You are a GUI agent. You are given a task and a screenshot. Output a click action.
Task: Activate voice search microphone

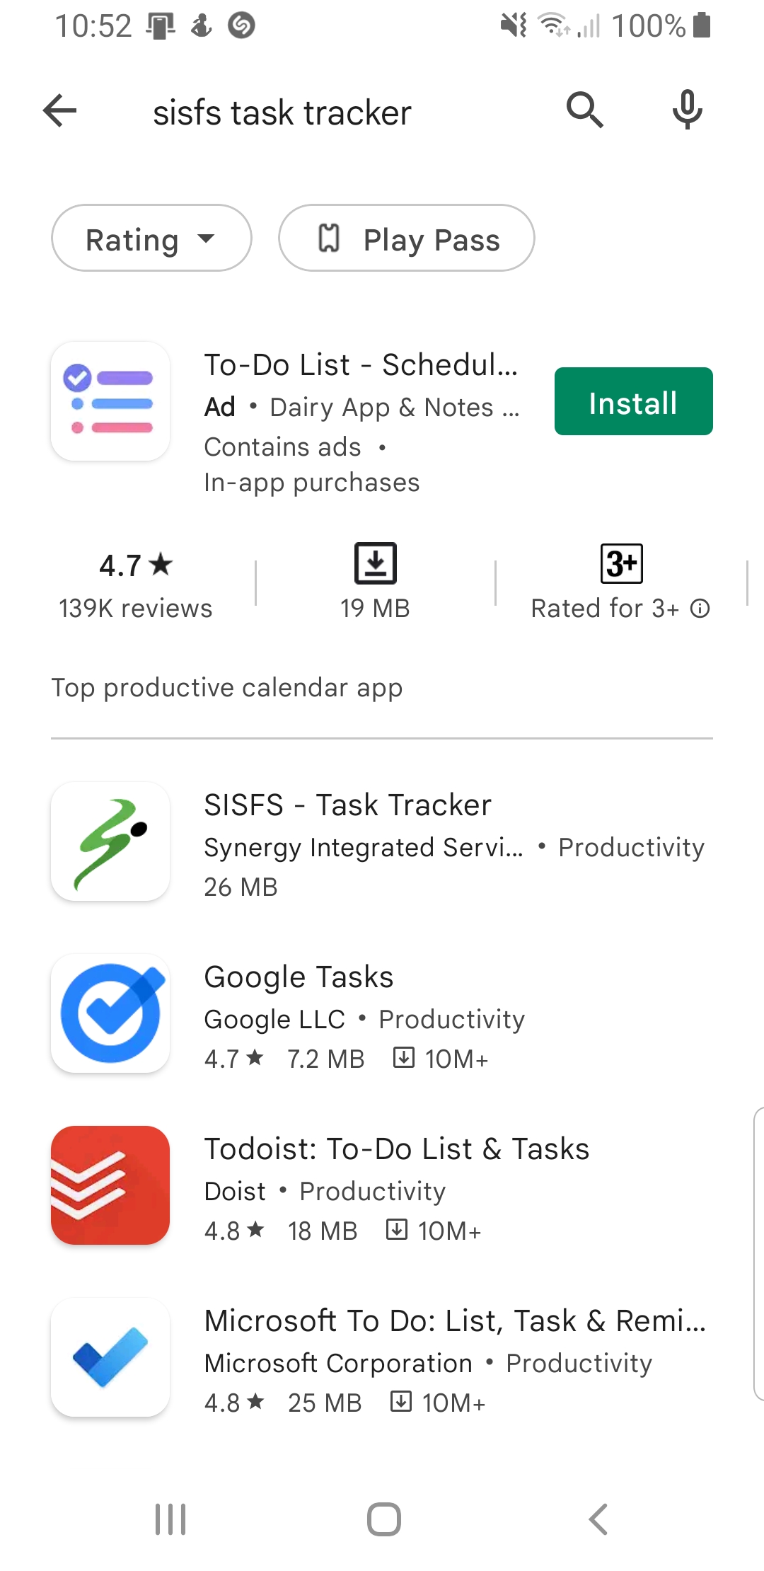pos(687,110)
